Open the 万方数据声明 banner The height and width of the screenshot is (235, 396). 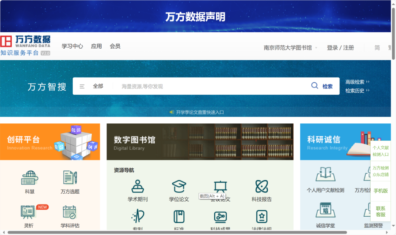click(195, 16)
